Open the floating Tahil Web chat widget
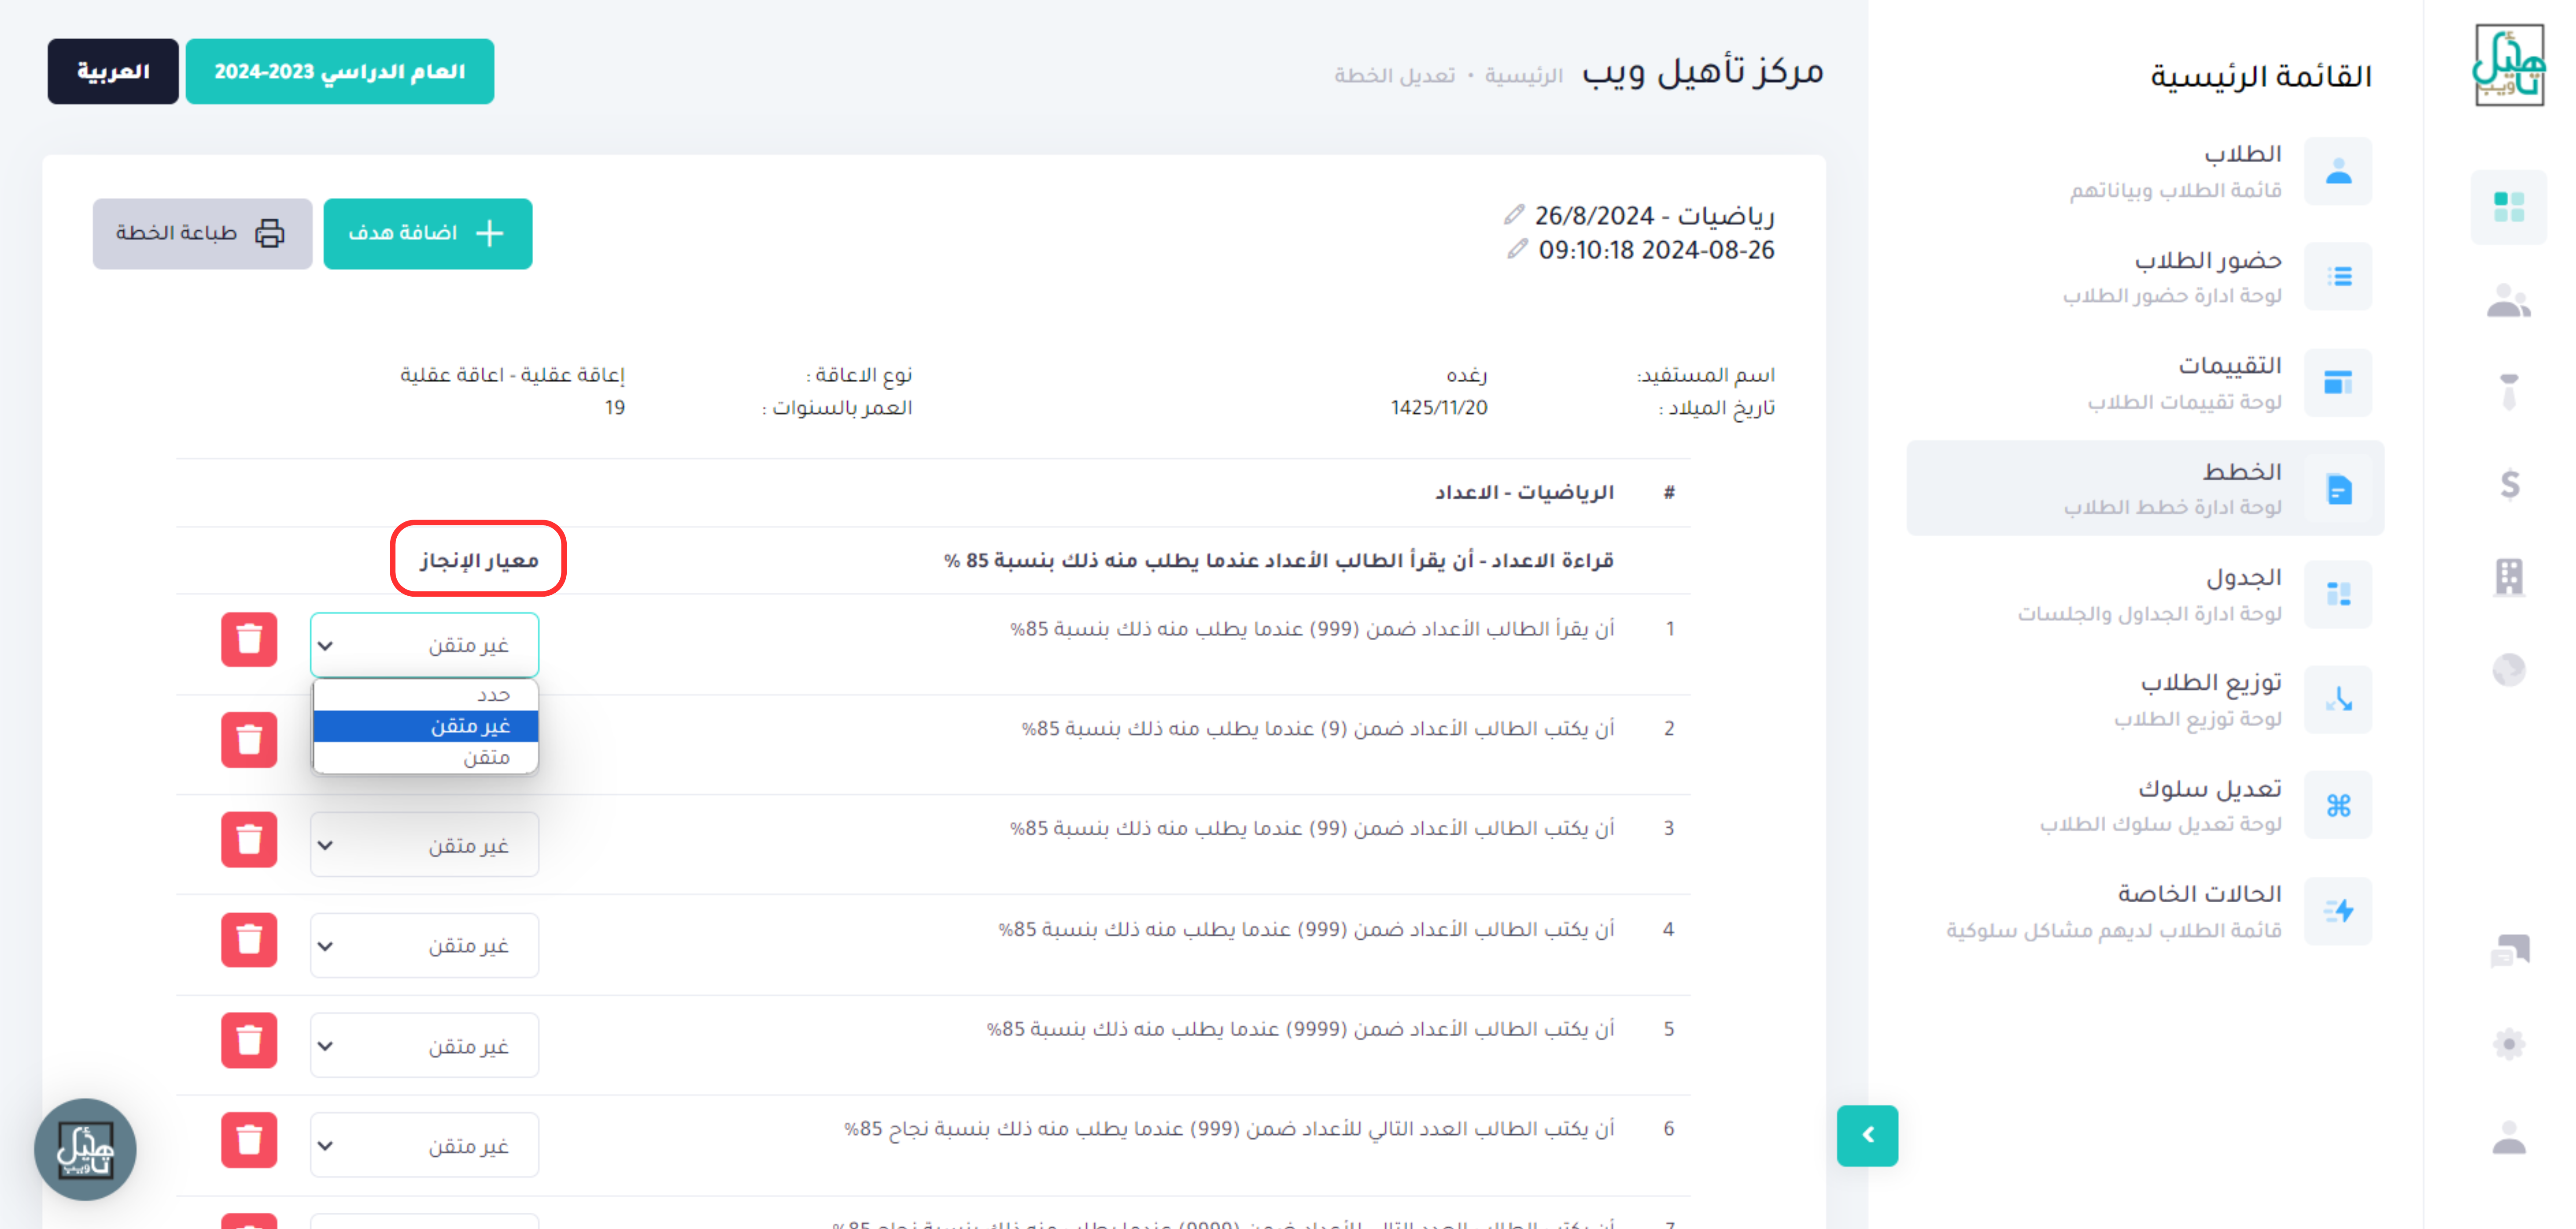 click(x=85, y=1150)
